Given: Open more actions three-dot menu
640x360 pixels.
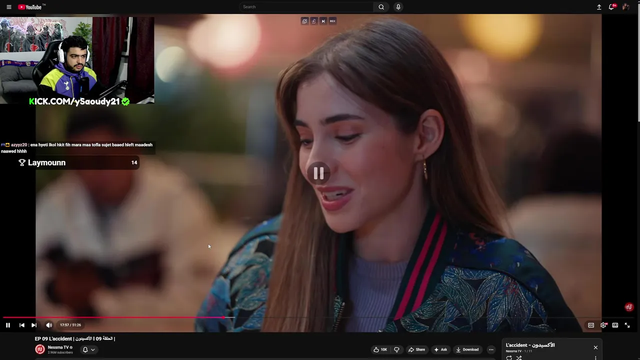Looking at the screenshot, I should (x=491, y=349).
